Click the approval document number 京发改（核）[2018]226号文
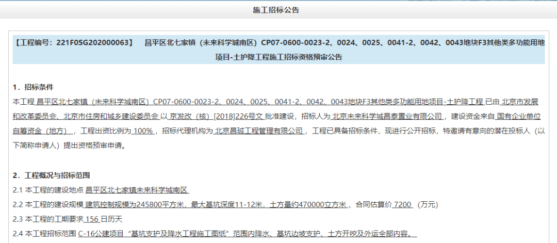Screen dimensions: 557x243 pos(216,116)
